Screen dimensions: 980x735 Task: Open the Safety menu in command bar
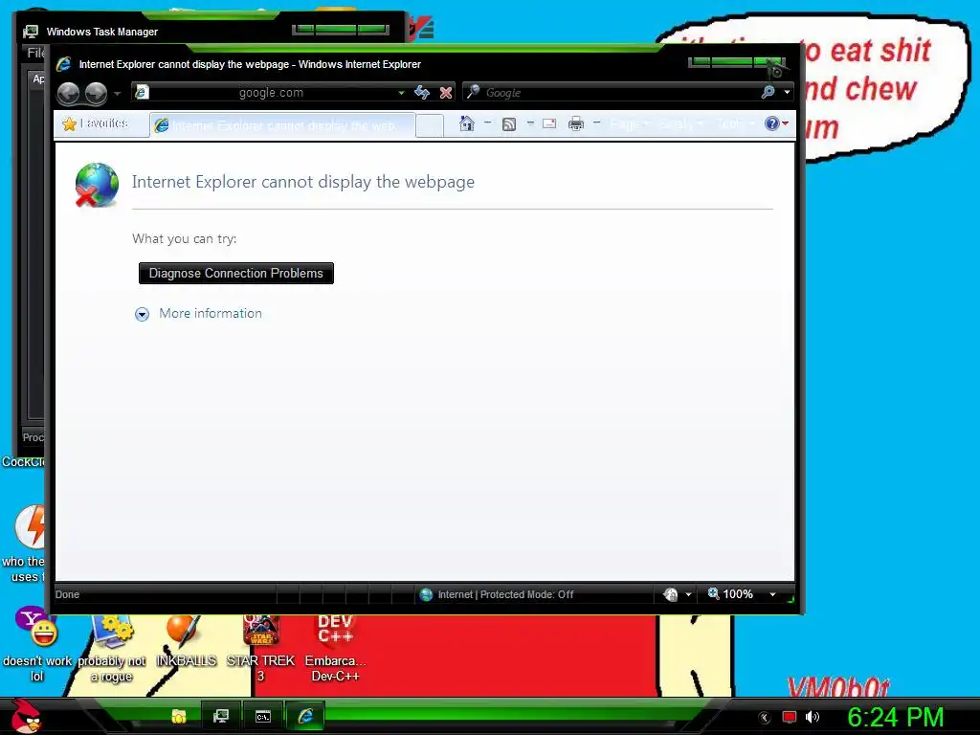680,123
